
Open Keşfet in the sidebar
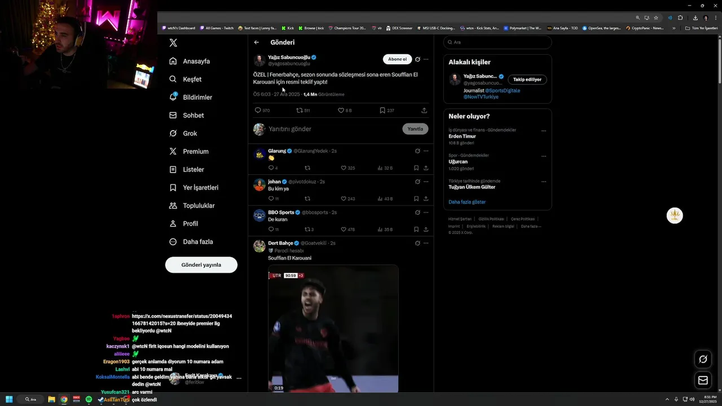186,79
